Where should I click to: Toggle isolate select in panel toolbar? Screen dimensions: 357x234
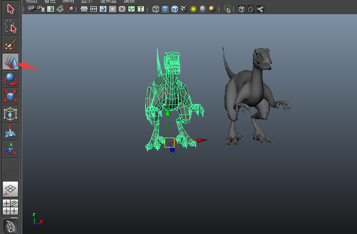click(227, 9)
